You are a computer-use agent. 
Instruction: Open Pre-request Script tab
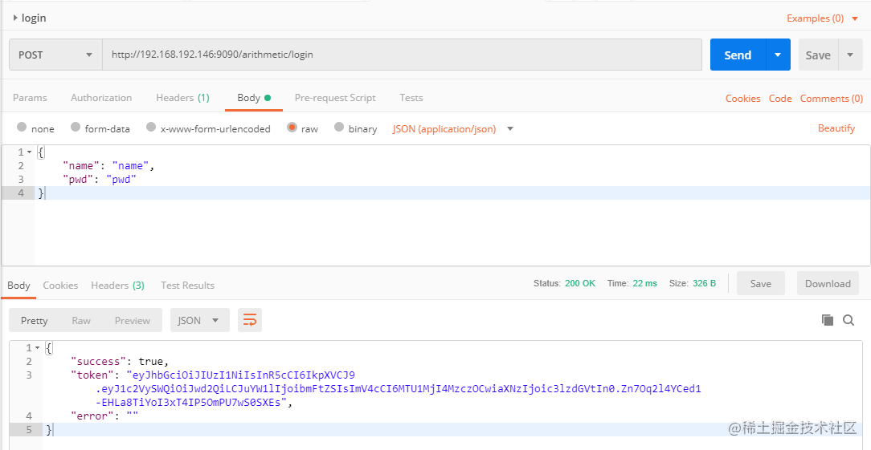[335, 98]
